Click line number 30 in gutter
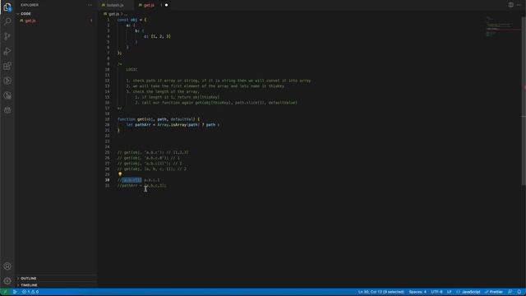526x296 pixels. (108, 180)
